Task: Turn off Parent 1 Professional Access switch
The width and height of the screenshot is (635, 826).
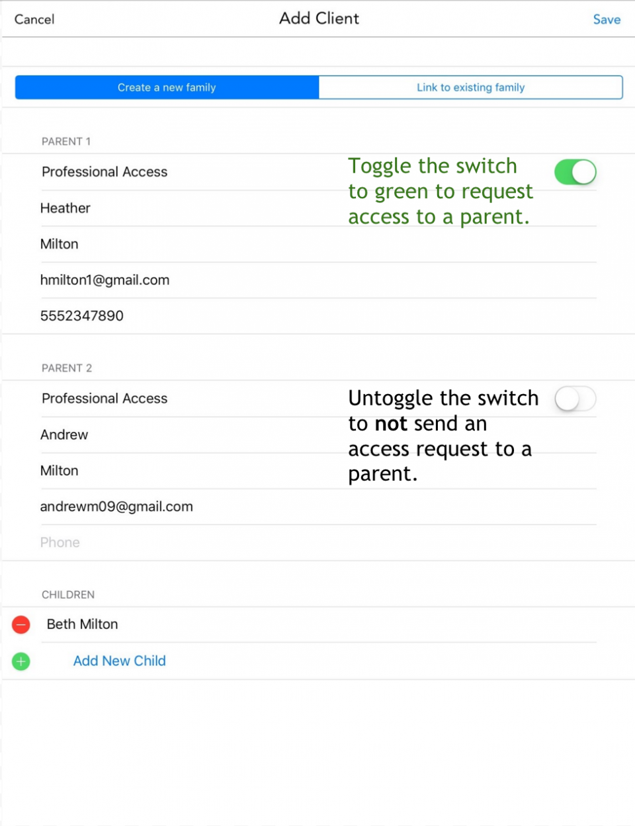Action: coord(575,172)
